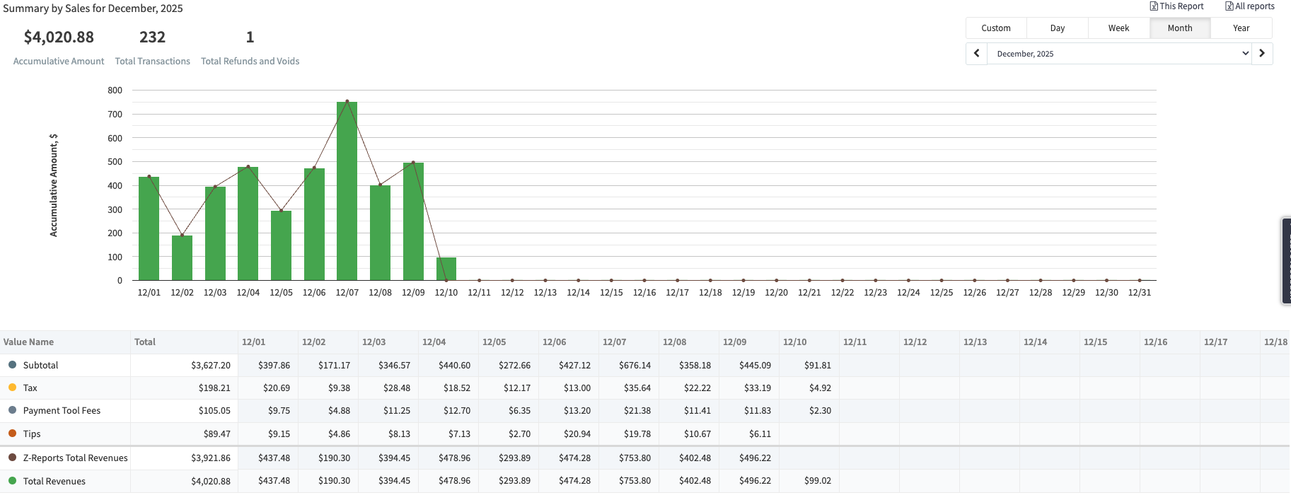Click the Total column header
Image resolution: width=1291 pixels, height=500 pixels.
pyautogui.click(x=145, y=342)
